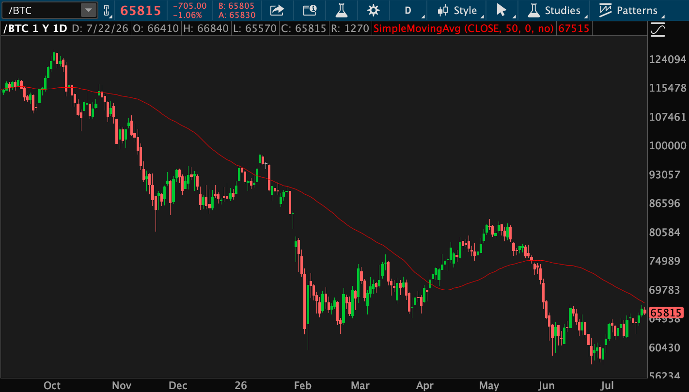The width and height of the screenshot is (689, 392).
Task: Select the SimpleMovingAvg study label
Action: click(x=464, y=29)
